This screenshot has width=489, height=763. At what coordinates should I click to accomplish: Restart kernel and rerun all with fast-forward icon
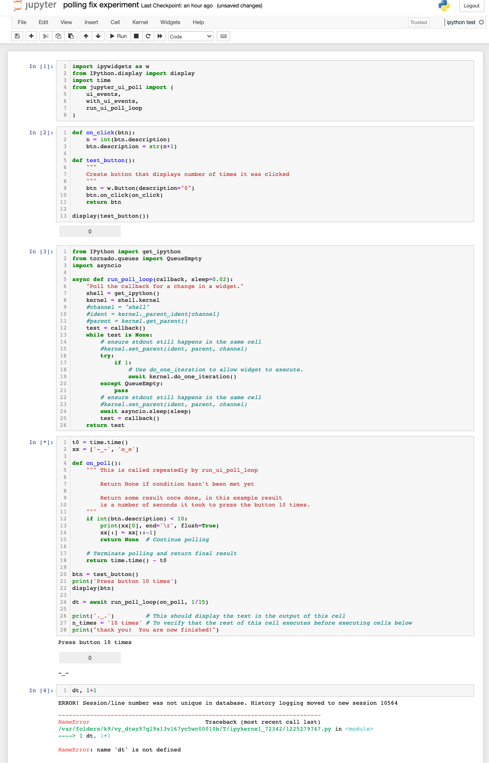click(160, 36)
